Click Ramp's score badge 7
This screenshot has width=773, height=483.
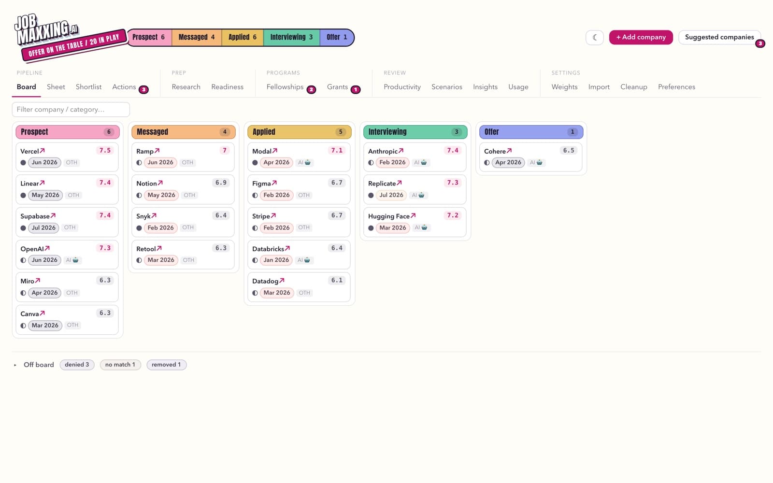click(224, 151)
